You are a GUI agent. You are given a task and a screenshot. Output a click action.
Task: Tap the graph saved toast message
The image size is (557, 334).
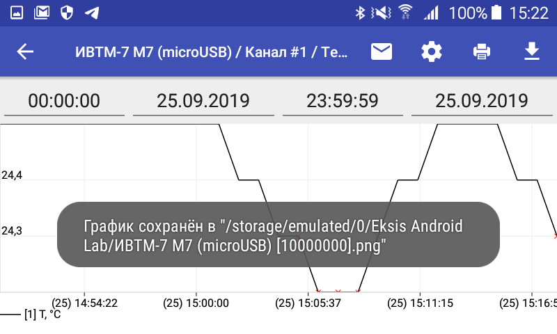click(x=278, y=235)
